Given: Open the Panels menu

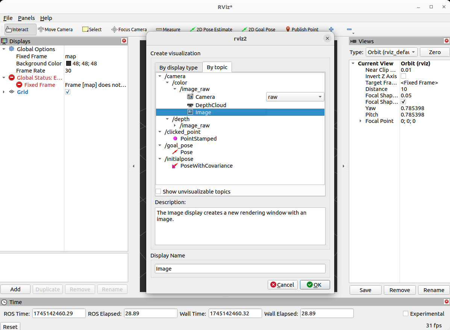Looking at the screenshot, I should [26, 18].
